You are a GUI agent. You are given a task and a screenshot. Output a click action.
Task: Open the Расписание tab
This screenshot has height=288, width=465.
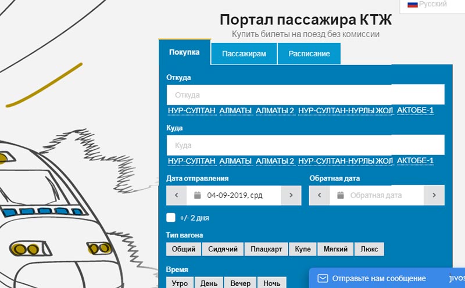[309, 53]
